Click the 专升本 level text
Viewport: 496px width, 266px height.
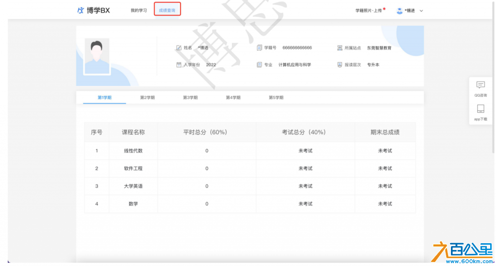pyautogui.click(x=373, y=64)
